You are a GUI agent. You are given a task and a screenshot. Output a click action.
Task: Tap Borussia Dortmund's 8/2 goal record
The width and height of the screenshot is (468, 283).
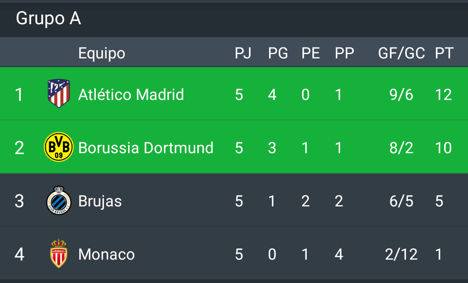(401, 148)
